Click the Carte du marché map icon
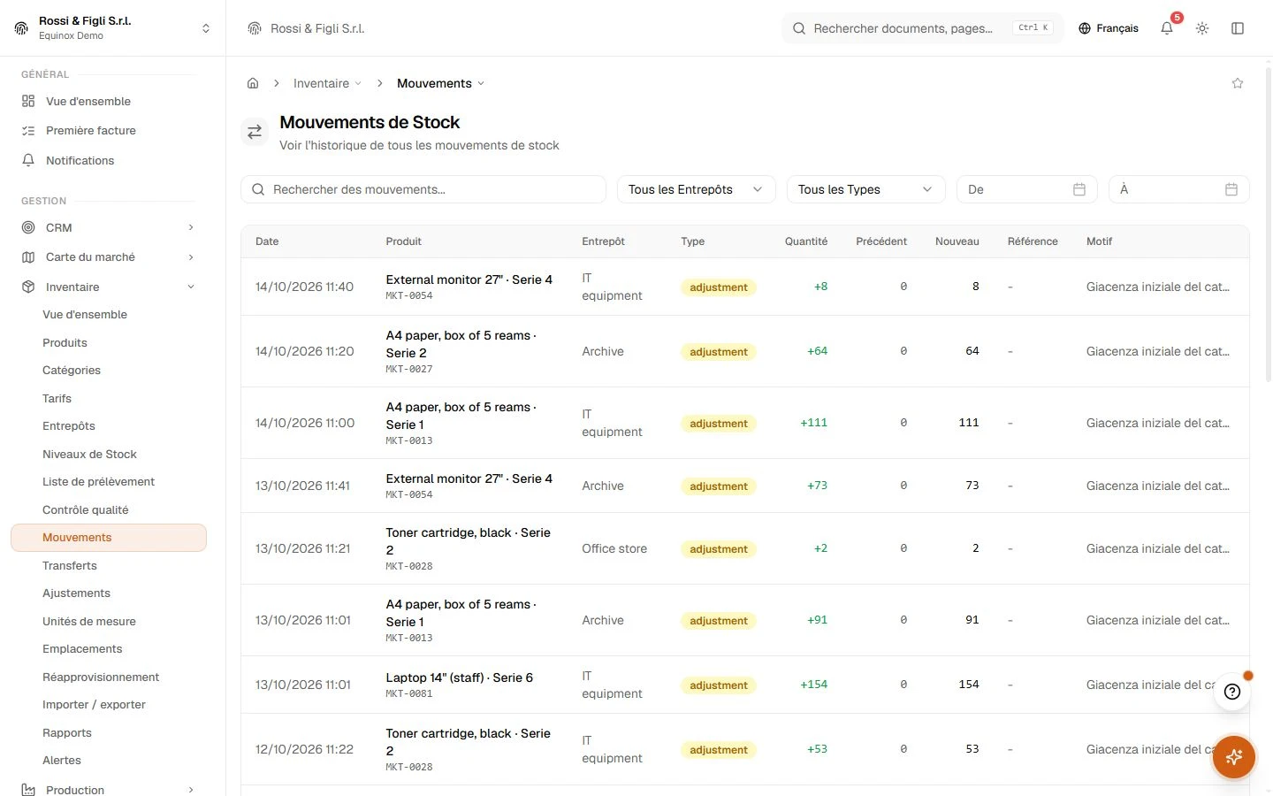 [x=28, y=257]
